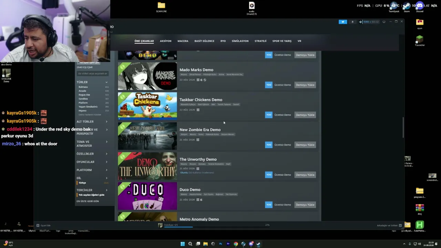Screen dimensions: 441x248
Task: Open the weather widget in the taskbar
Action: [x=8, y=244]
